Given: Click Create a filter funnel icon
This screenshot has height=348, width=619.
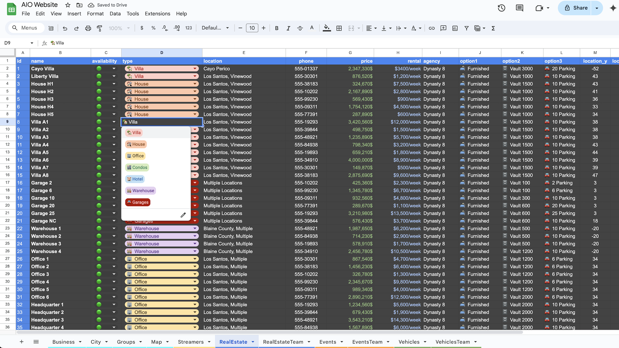Looking at the screenshot, I should point(467,28).
